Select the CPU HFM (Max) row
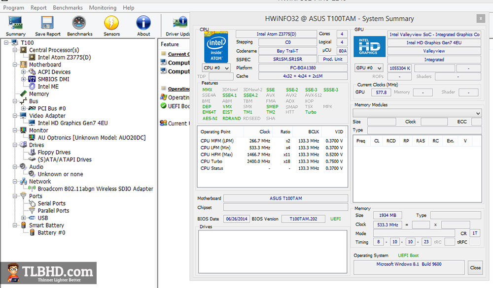This screenshot has width=493, height=288. [x=272, y=155]
